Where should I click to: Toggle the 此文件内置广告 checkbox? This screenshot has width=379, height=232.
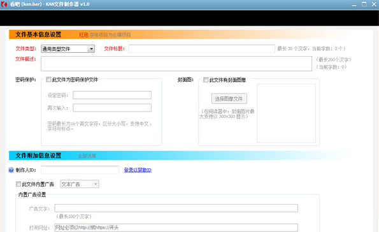point(18,184)
